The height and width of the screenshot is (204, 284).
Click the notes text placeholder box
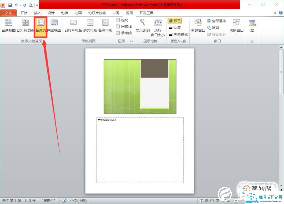pos(140,150)
